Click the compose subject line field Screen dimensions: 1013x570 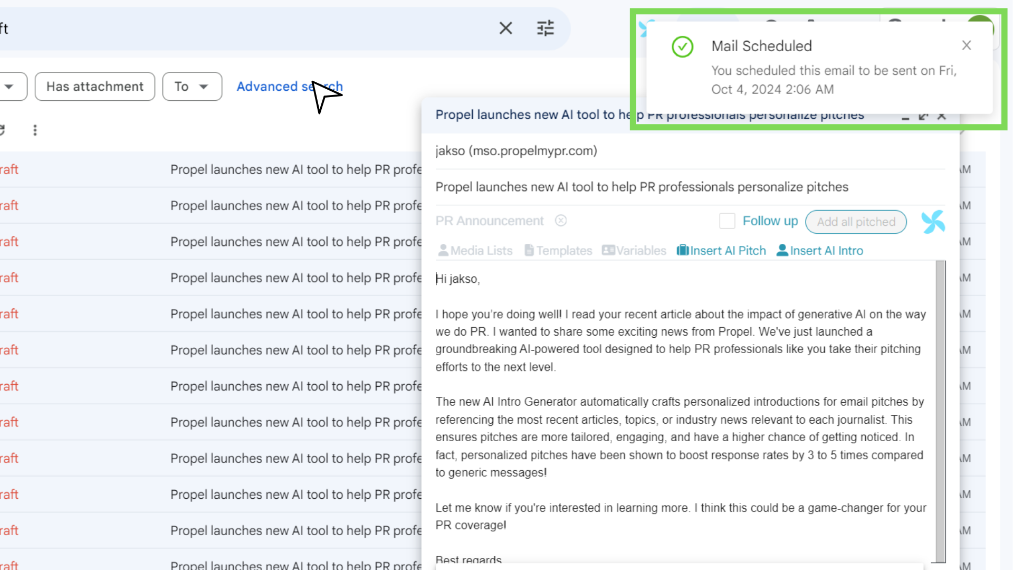coord(690,187)
